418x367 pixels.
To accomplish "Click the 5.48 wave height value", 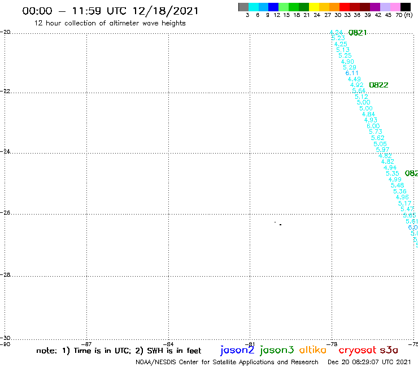I will pyautogui.click(x=398, y=185).
